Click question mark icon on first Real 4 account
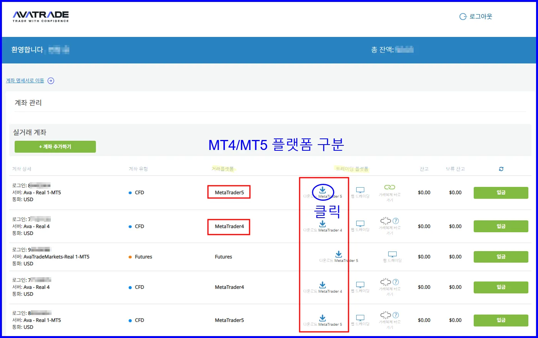The image size is (538, 338). click(x=396, y=221)
